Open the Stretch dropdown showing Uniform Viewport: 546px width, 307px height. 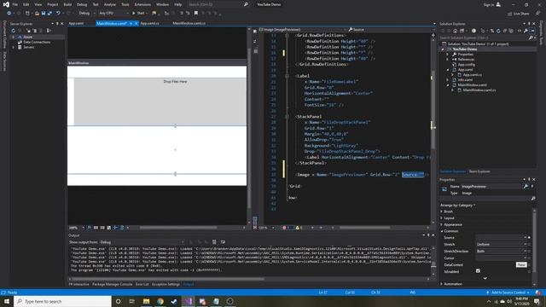pyautogui.click(x=501, y=245)
